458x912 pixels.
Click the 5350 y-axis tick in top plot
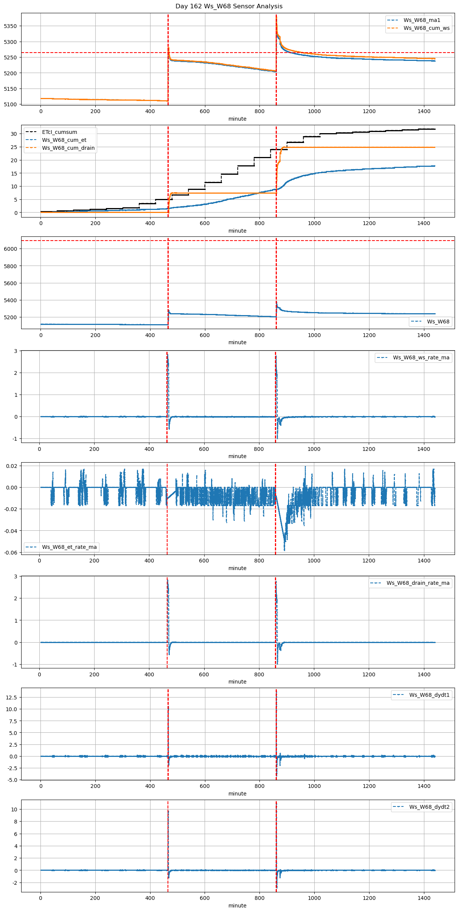10,26
